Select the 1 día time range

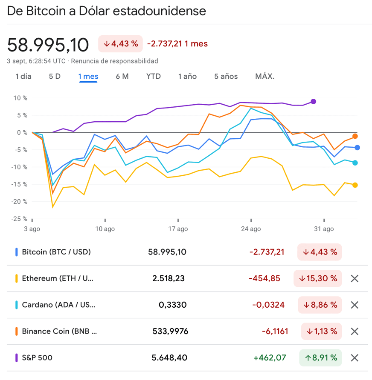pyautogui.click(x=23, y=77)
